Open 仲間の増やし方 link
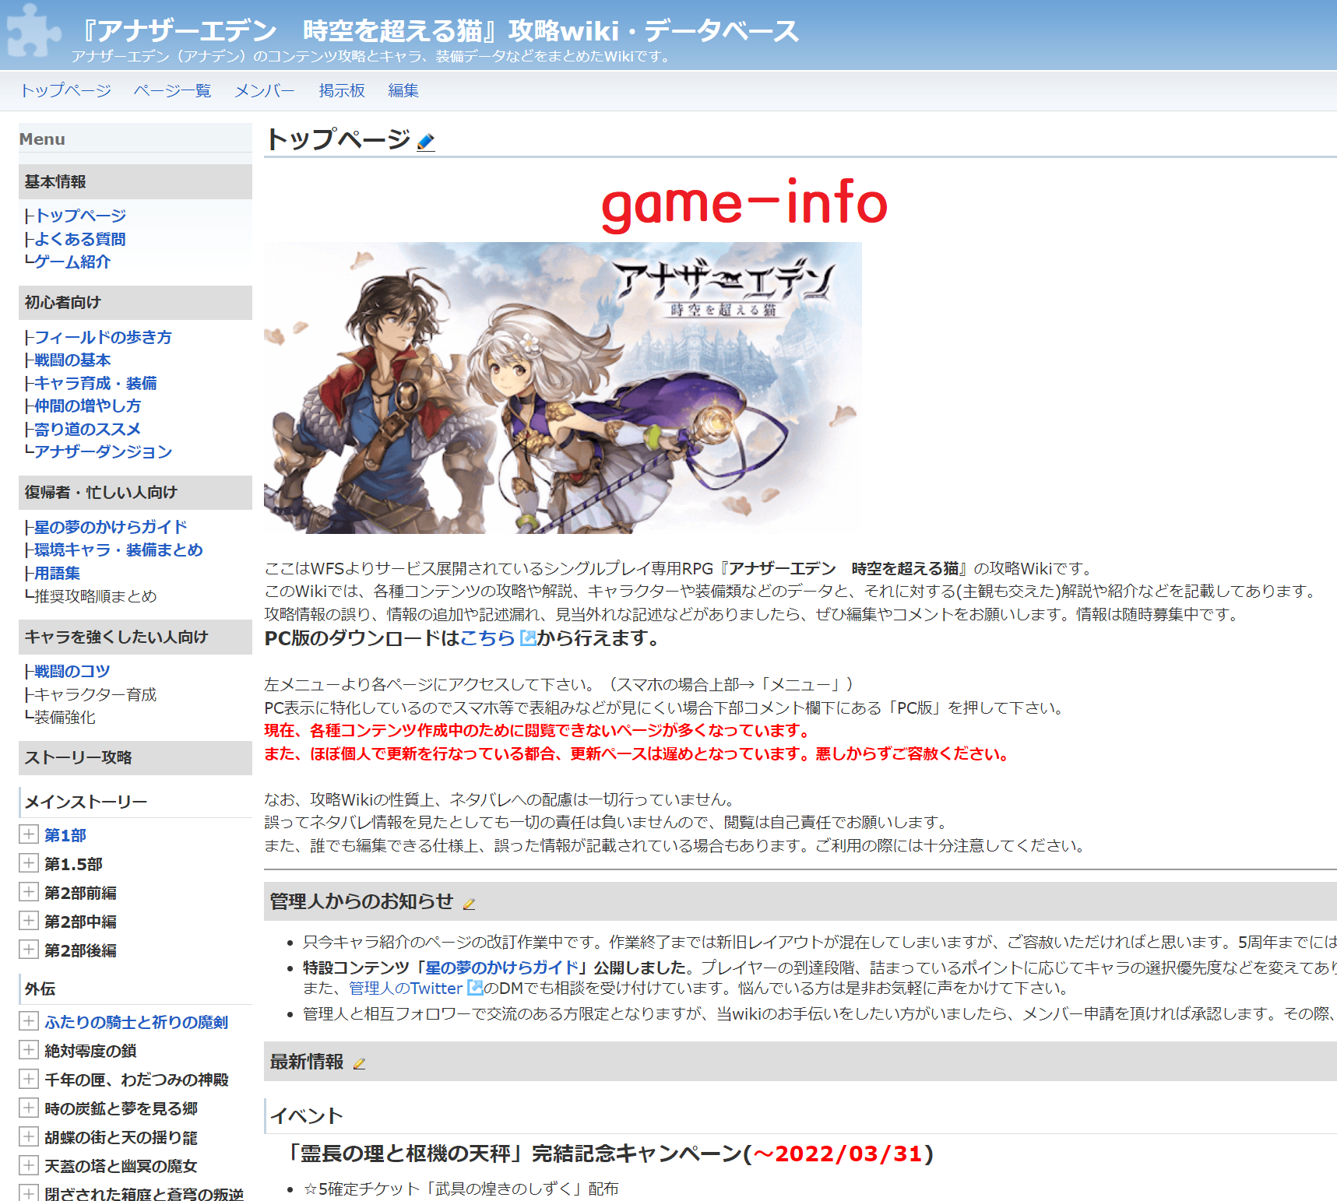 point(88,406)
